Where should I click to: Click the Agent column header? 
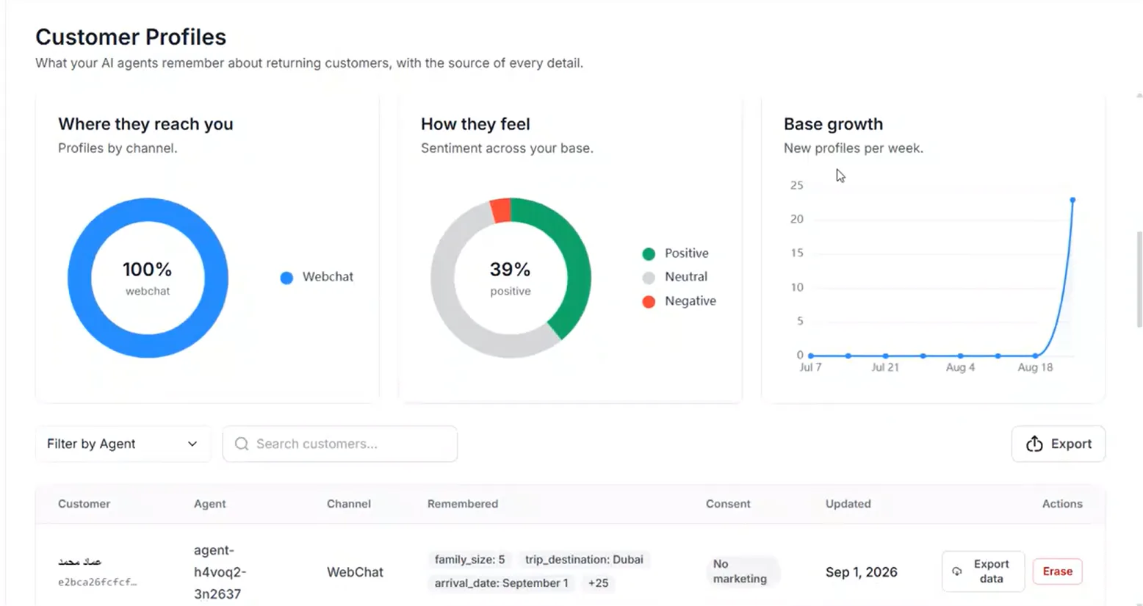pos(209,504)
